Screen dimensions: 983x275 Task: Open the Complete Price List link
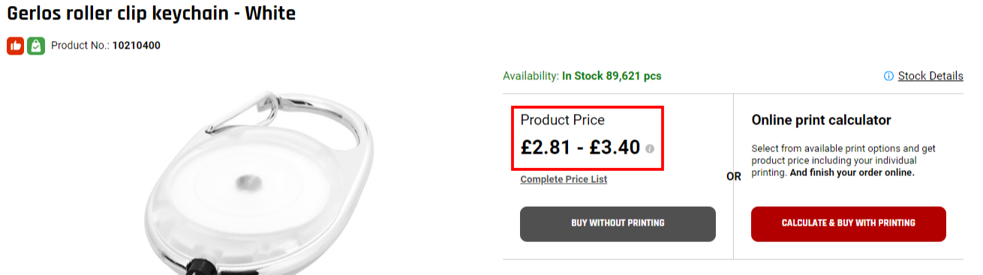click(564, 179)
